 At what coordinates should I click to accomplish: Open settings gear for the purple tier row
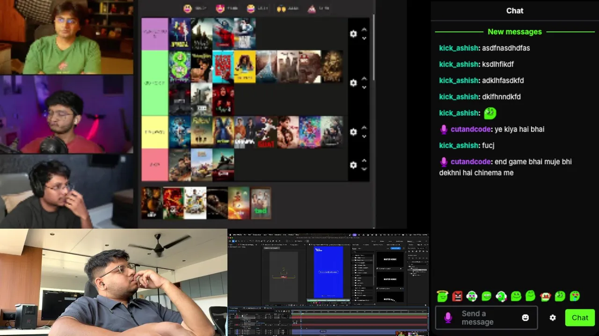click(353, 34)
